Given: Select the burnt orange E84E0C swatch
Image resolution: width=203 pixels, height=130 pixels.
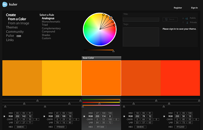Looking at the screenshot, I should tap(141, 78).
